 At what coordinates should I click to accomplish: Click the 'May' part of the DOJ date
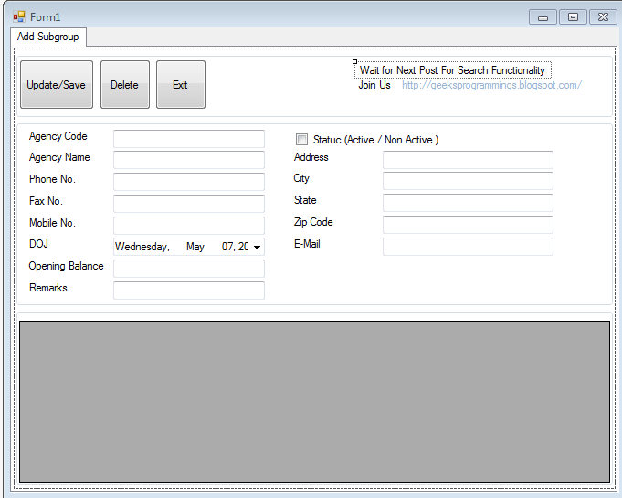[195, 247]
